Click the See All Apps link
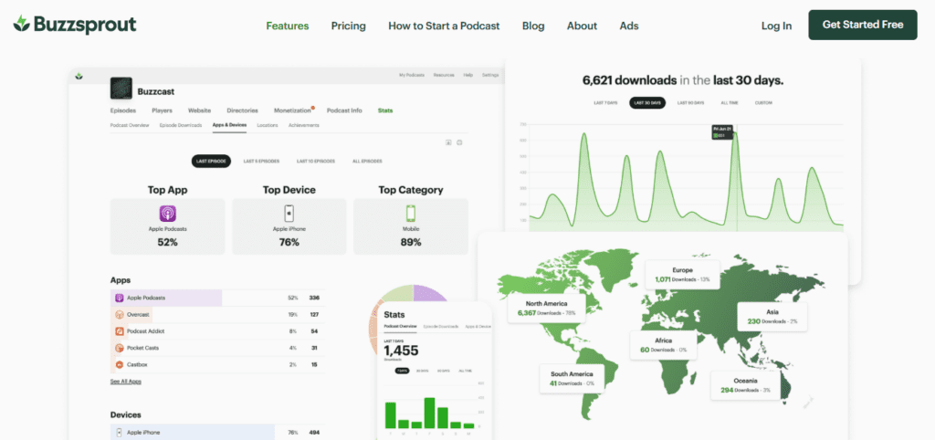This screenshot has width=935, height=440. [x=126, y=381]
